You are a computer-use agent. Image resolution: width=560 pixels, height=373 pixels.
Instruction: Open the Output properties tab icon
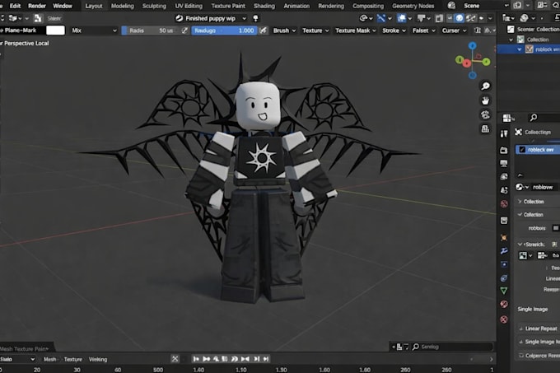pos(504,164)
